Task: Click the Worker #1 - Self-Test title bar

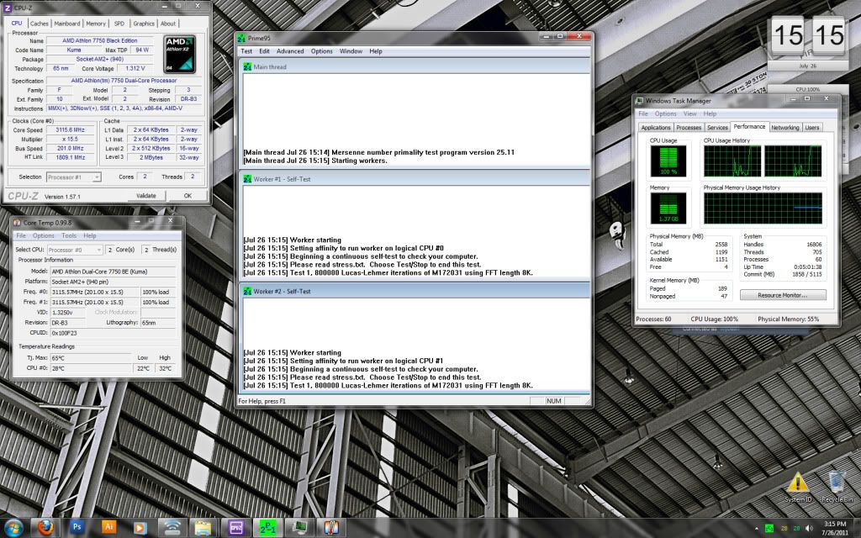Action: [x=415, y=179]
